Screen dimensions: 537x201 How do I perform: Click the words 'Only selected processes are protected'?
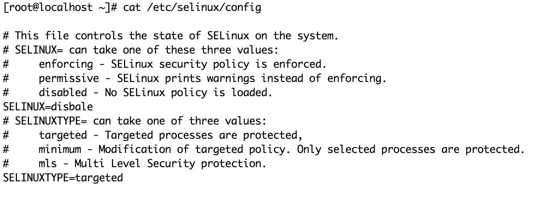click(x=411, y=149)
